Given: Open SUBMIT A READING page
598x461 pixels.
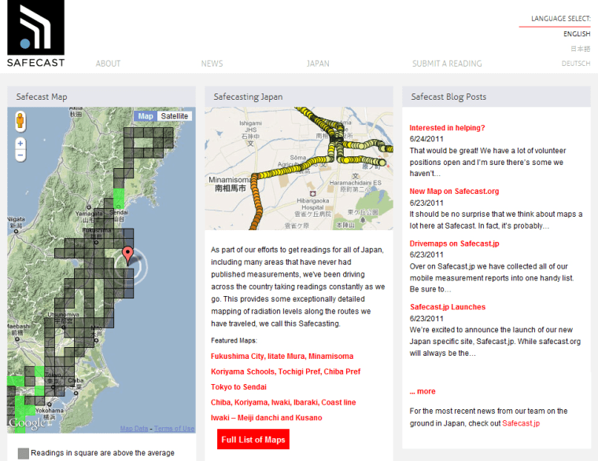Looking at the screenshot, I should [x=447, y=64].
